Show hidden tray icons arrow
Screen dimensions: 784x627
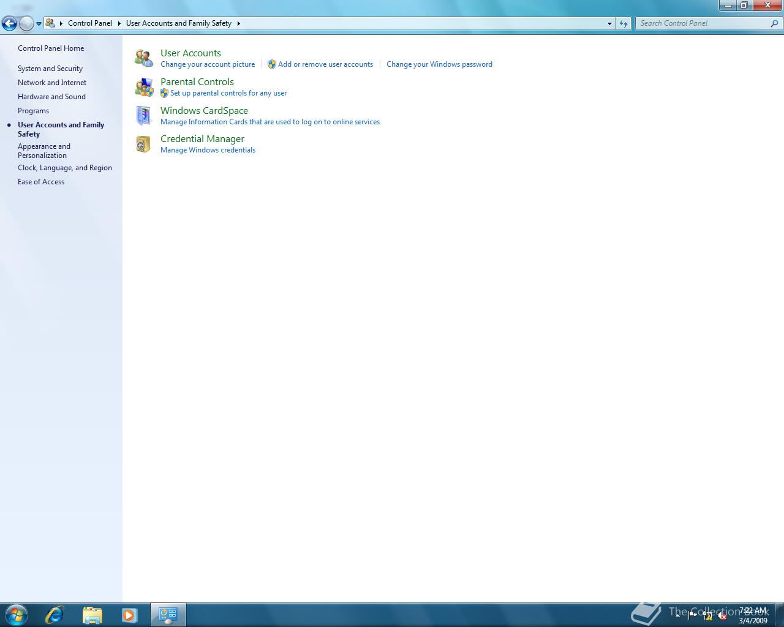tap(677, 615)
